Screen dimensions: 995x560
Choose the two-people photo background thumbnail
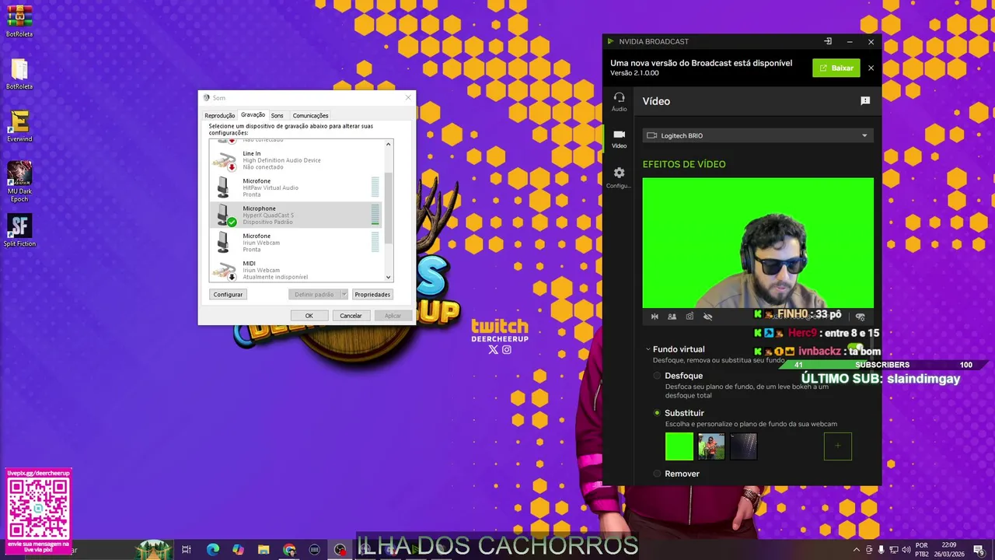coord(711,446)
